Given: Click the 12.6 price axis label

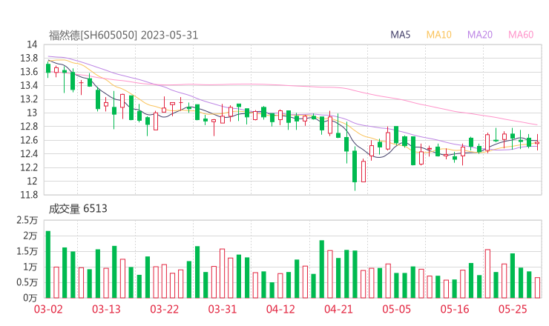Looking at the screenshot, I should coord(29,140).
